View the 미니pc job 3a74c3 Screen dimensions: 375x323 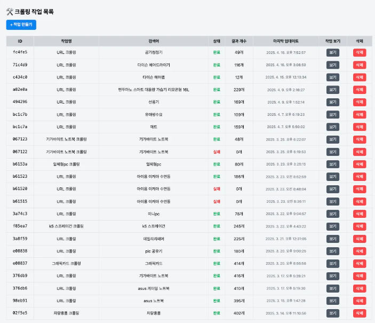click(332, 214)
